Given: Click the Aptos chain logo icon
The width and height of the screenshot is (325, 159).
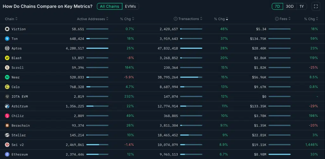Looking at the screenshot, I should click(x=7, y=48).
